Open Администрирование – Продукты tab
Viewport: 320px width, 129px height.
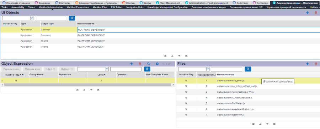[x=96, y=3]
